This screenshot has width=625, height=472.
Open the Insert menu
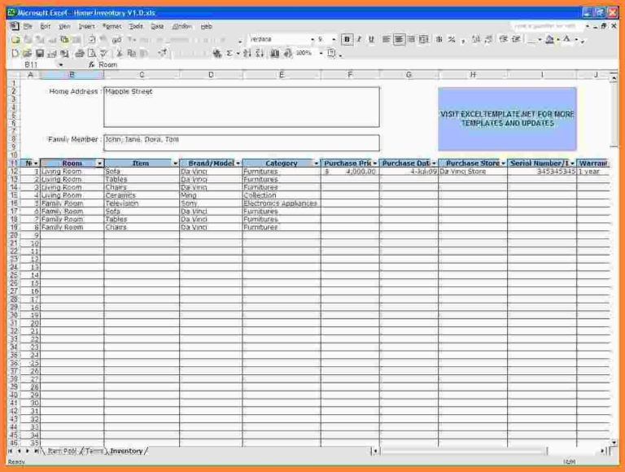(86, 26)
